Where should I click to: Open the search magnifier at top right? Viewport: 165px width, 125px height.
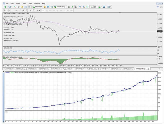coord(158,7)
